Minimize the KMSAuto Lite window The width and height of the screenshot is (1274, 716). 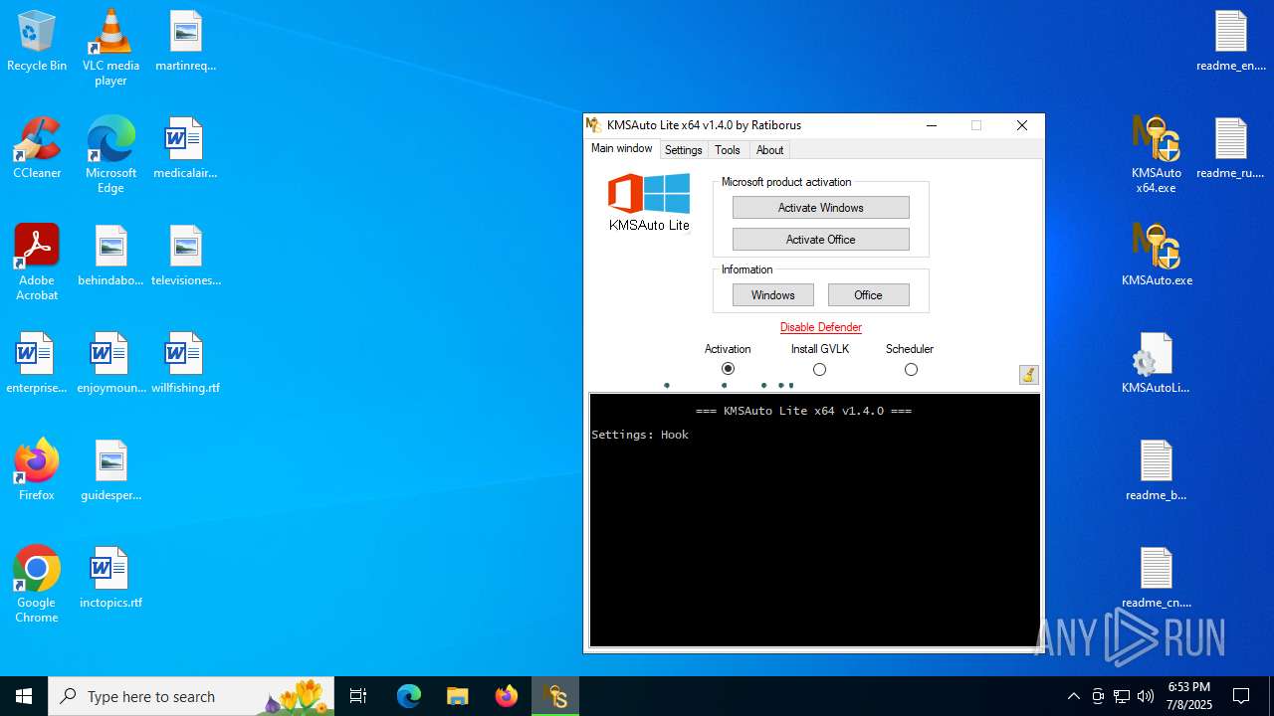[931, 125]
